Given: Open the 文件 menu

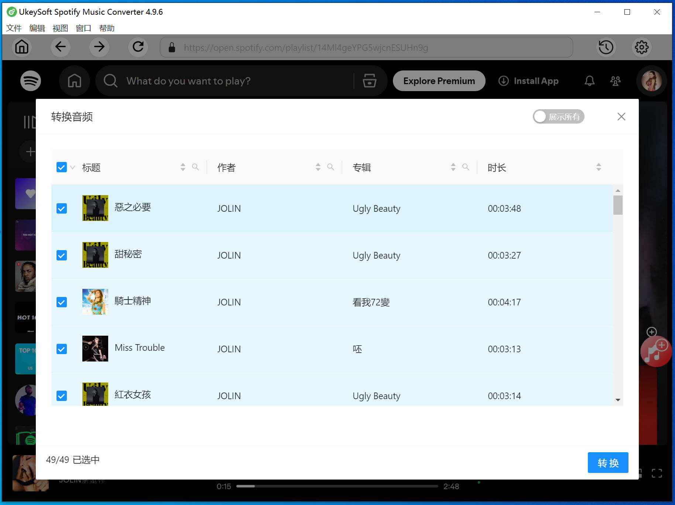Looking at the screenshot, I should point(14,28).
